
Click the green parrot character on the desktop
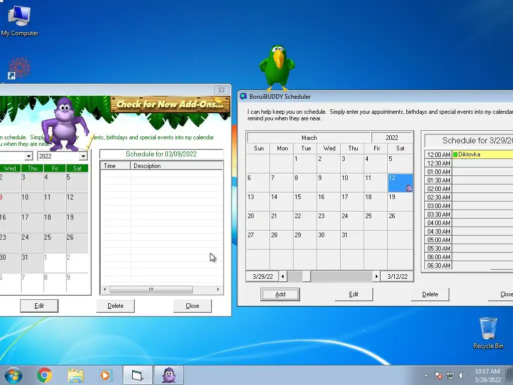coord(277,68)
